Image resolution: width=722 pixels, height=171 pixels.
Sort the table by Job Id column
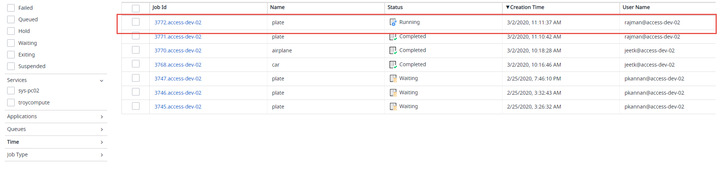click(159, 7)
